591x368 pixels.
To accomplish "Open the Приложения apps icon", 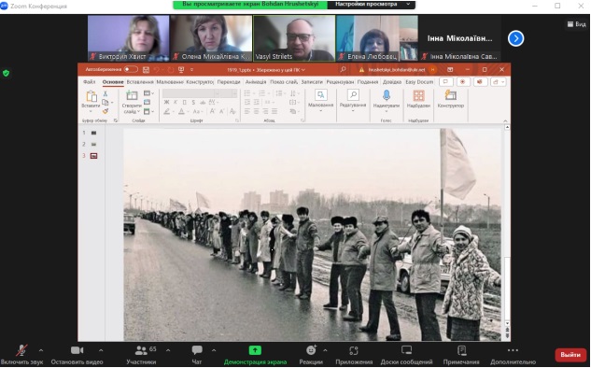I will [x=354, y=350].
